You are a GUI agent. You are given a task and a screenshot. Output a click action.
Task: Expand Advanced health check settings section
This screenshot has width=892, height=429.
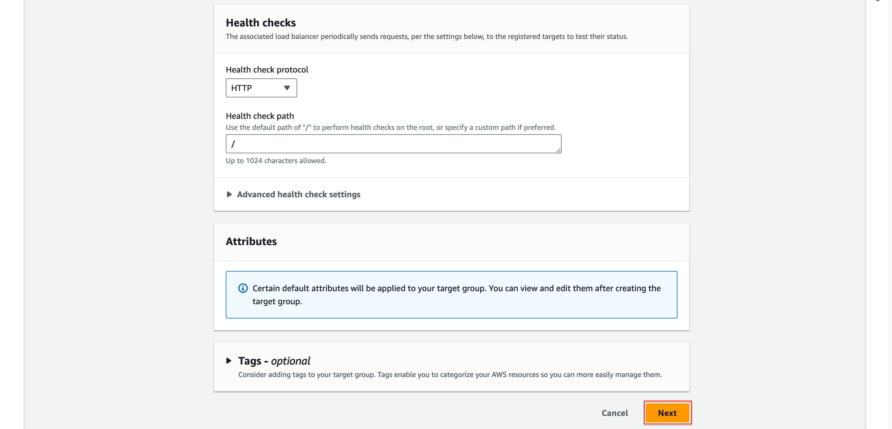click(298, 194)
